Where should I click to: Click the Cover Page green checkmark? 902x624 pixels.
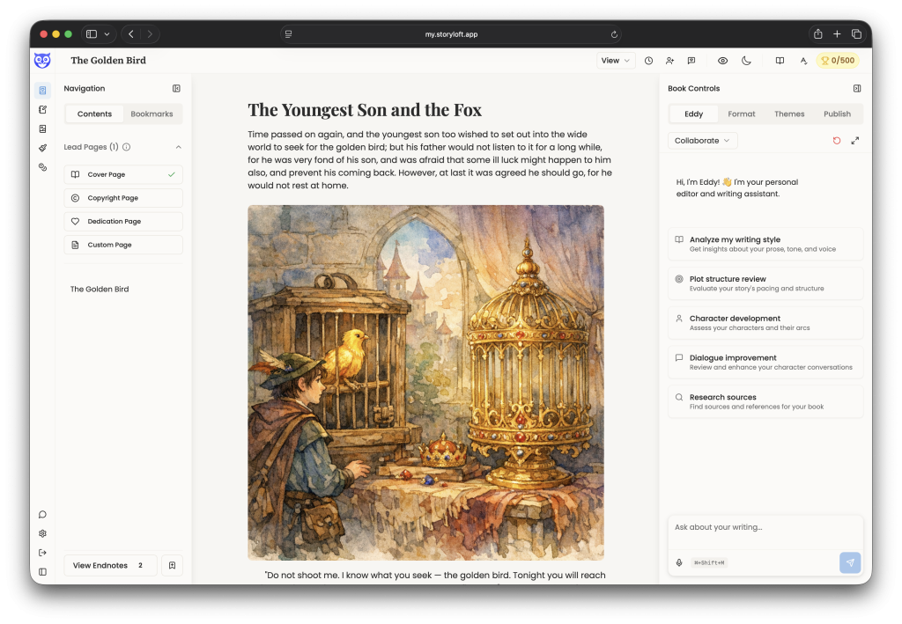pos(172,174)
